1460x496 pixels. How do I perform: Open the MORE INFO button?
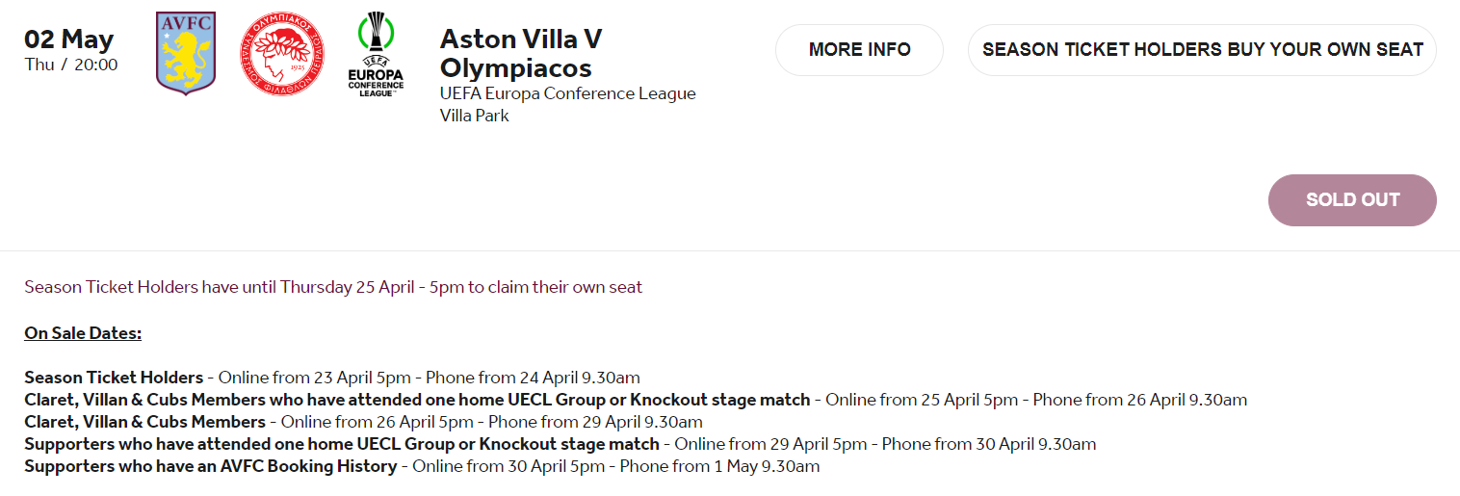pos(859,50)
